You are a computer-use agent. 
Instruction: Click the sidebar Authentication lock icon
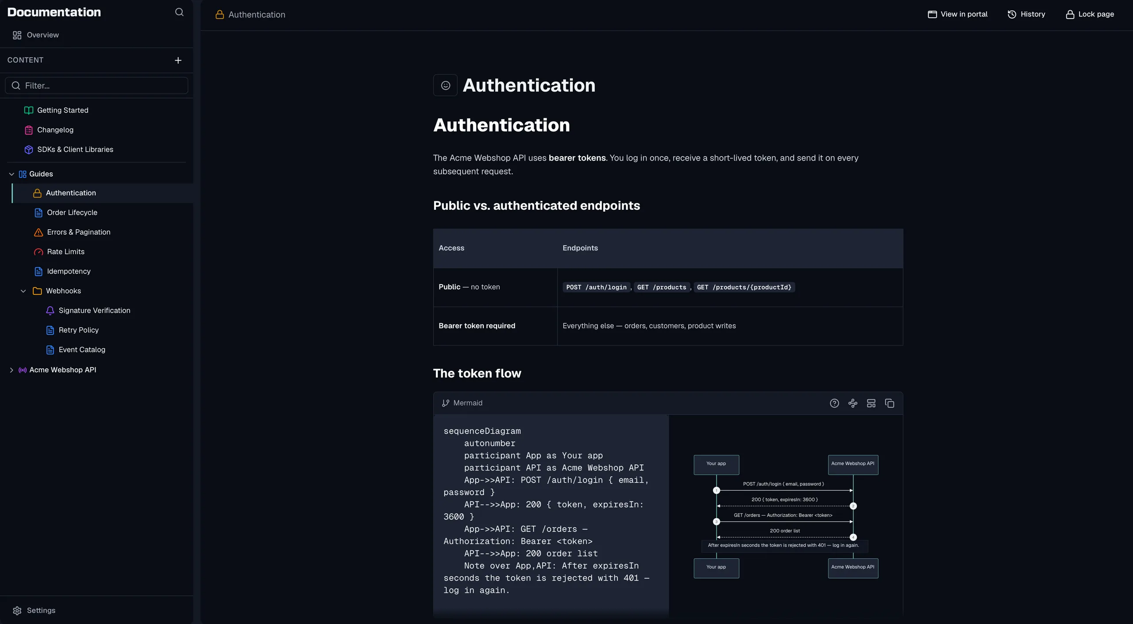(38, 193)
